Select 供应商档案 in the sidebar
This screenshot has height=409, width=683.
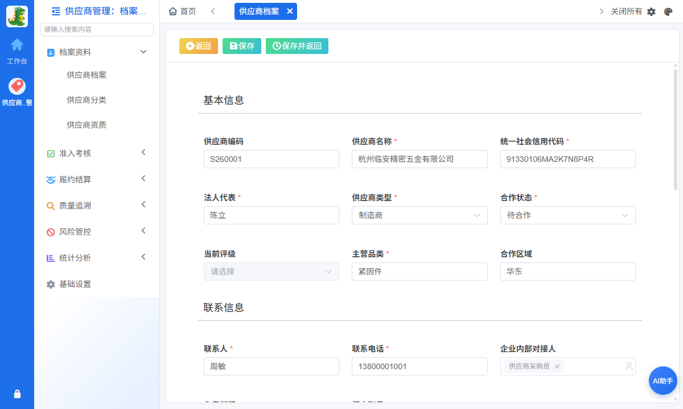[87, 75]
